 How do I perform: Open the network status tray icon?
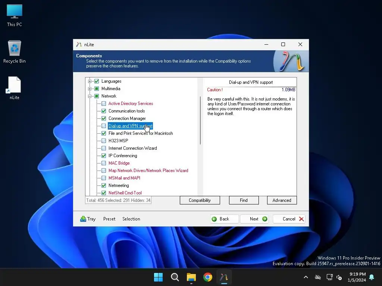coord(330,277)
